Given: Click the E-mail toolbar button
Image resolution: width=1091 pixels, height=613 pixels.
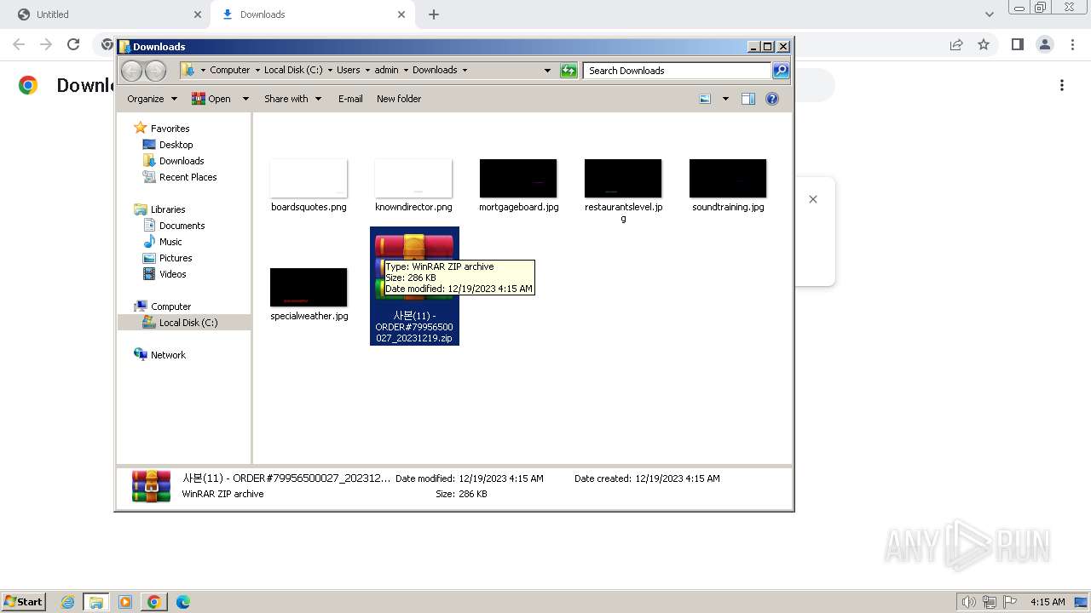Looking at the screenshot, I should (350, 99).
